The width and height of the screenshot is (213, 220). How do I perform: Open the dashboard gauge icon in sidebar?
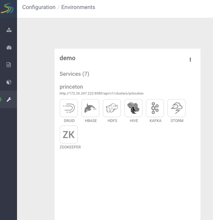click(x=9, y=48)
